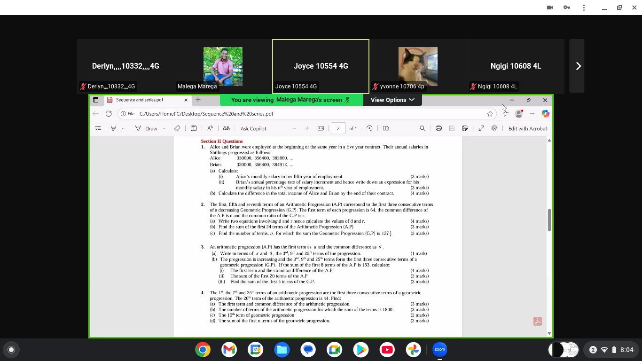Click the Erase tool in PDF toolbar
This screenshot has width=642, height=361.
[177, 128]
